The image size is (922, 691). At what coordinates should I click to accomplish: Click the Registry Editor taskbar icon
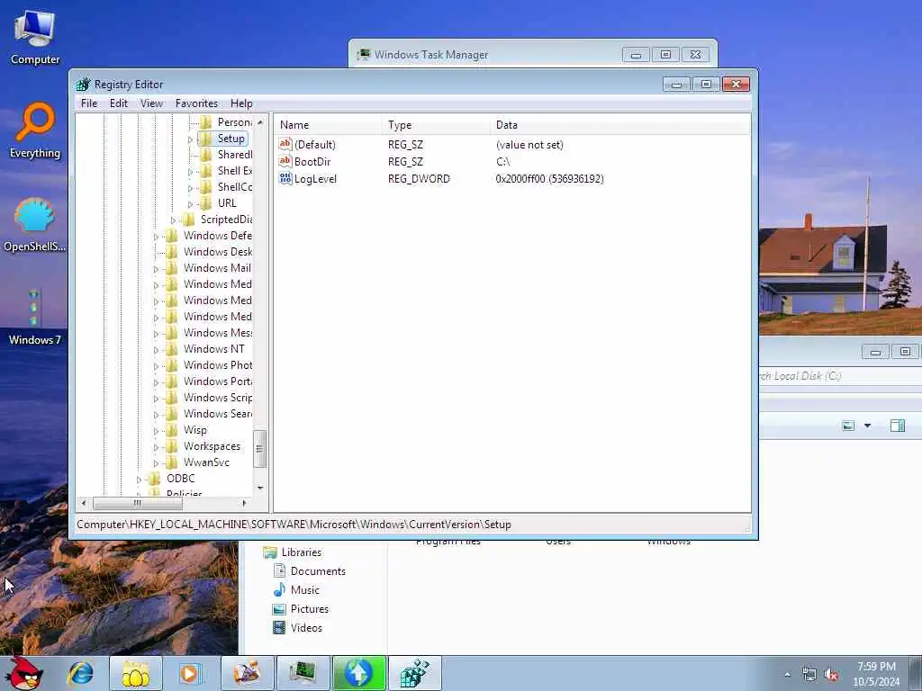pos(414,673)
